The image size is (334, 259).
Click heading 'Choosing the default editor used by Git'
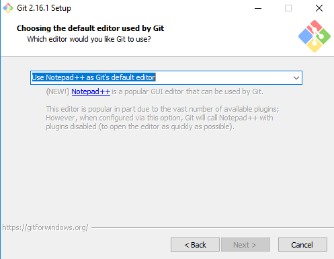tap(90, 28)
